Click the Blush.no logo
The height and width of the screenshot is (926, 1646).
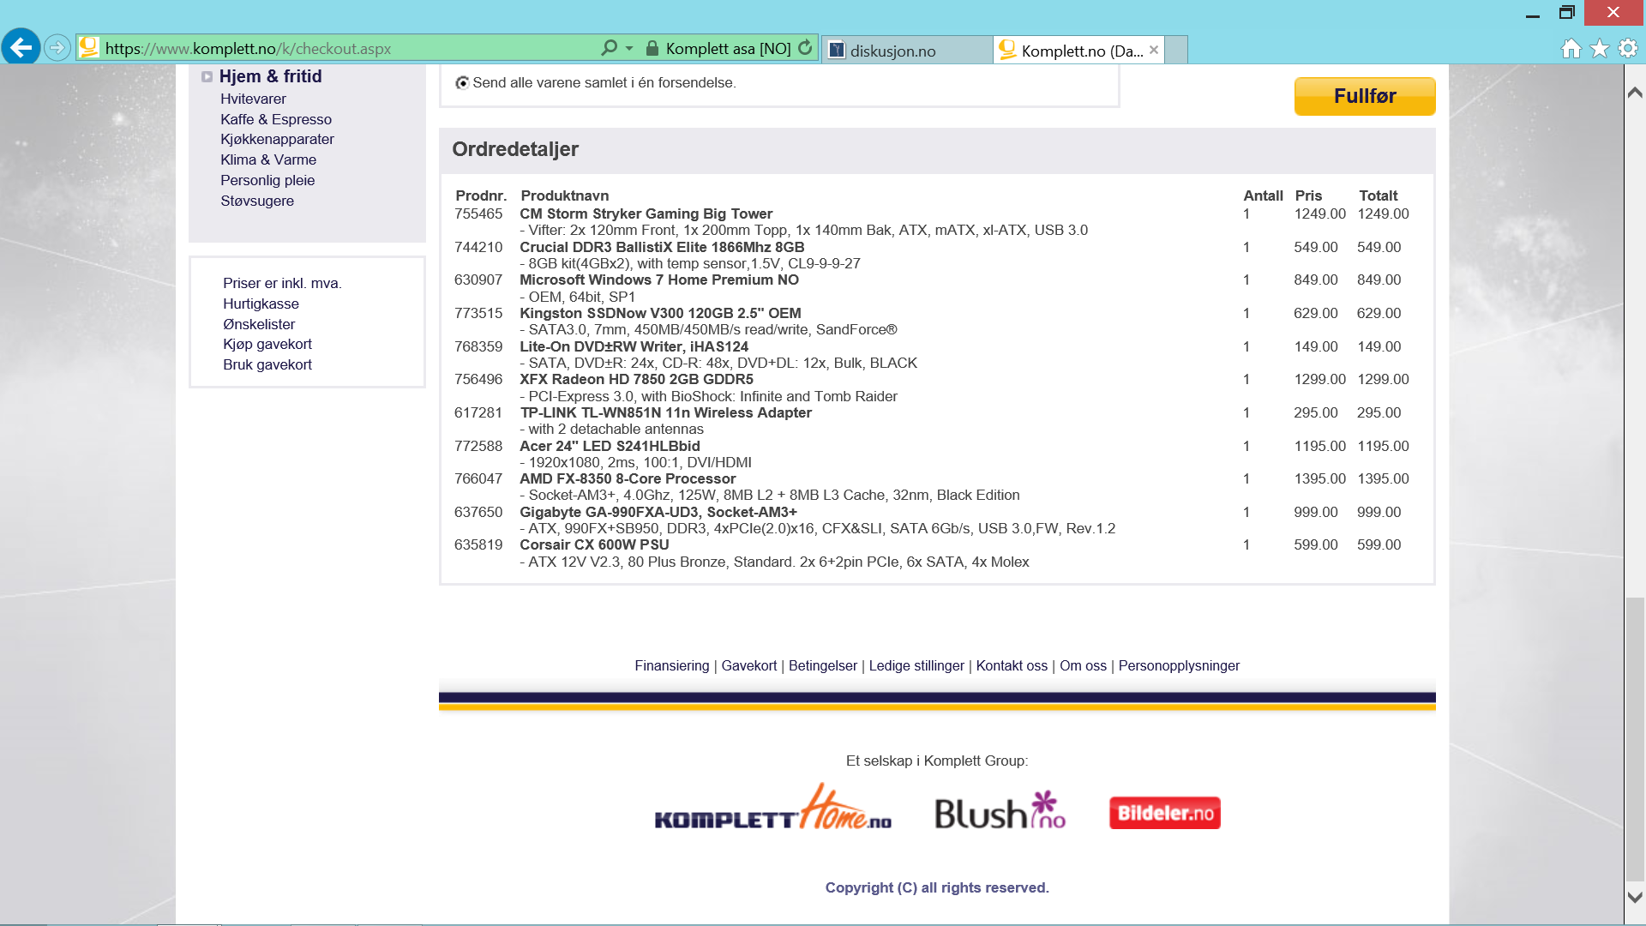1000,810
